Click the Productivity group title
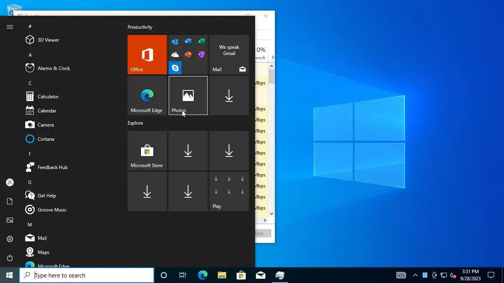504x283 pixels. (140, 27)
